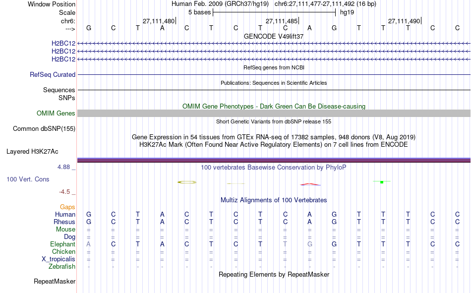Open the OMIM Genes track label
Viewport: 471px width, 293px height.
[x=56, y=114]
